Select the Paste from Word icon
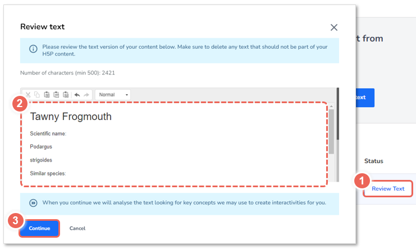 [x=66, y=95]
